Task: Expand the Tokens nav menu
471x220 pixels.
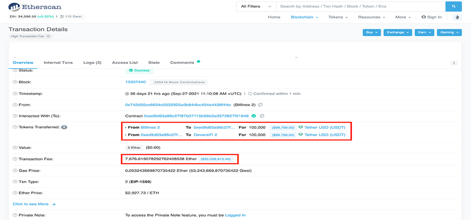Action: tap(338, 17)
